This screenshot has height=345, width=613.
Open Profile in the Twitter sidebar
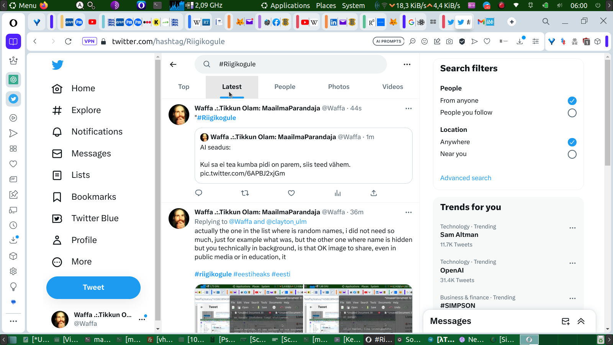click(x=74, y=240)
